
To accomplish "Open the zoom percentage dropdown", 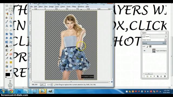I will coord(52,85).
